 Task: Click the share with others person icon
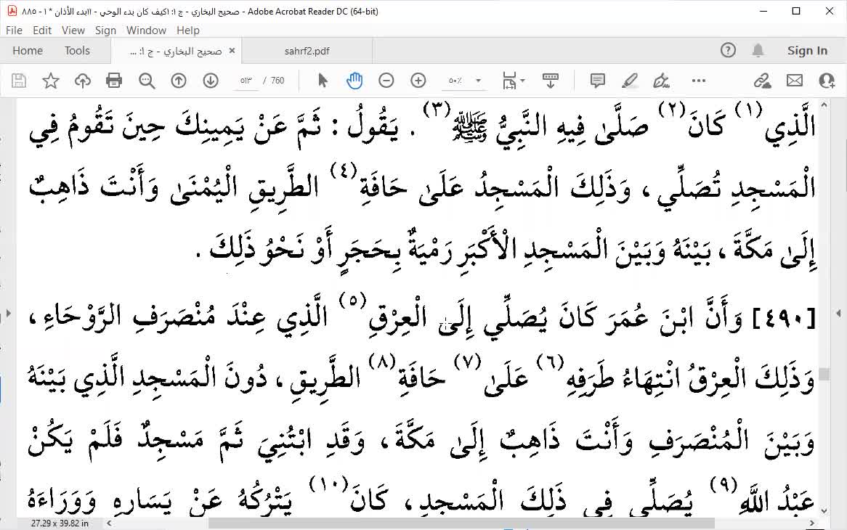click(827, 81)
